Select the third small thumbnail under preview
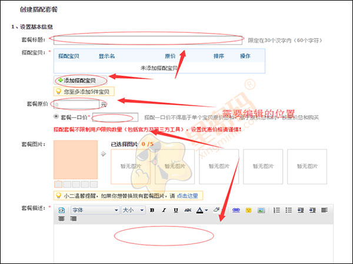This screenshot has width=353, height=264. (x=76, y=184)
